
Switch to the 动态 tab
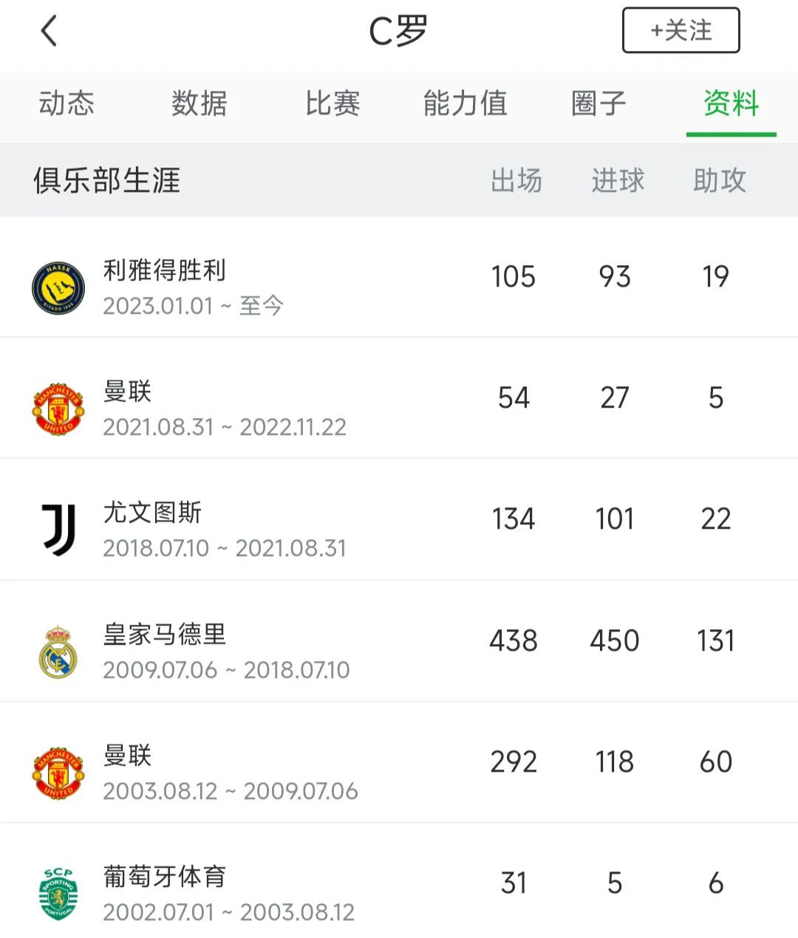[66, 103]
